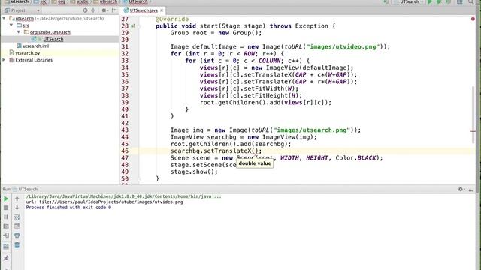Open UTSearch run configuration dropdown

[409, 1]
